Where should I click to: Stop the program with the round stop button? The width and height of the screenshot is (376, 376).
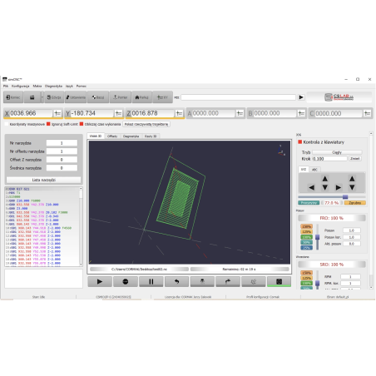tap(126, 281)
